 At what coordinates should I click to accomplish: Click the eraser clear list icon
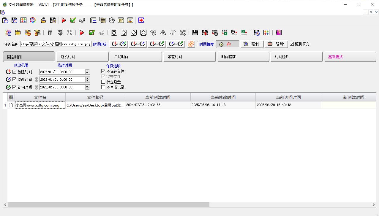60,33
